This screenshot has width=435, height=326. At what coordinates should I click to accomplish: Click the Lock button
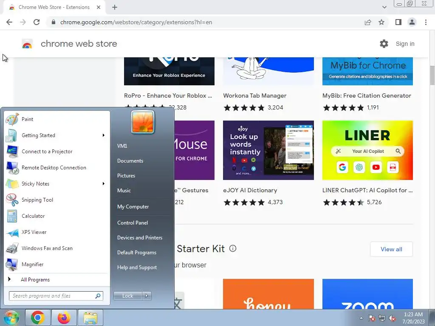click(x=127, y=296)
